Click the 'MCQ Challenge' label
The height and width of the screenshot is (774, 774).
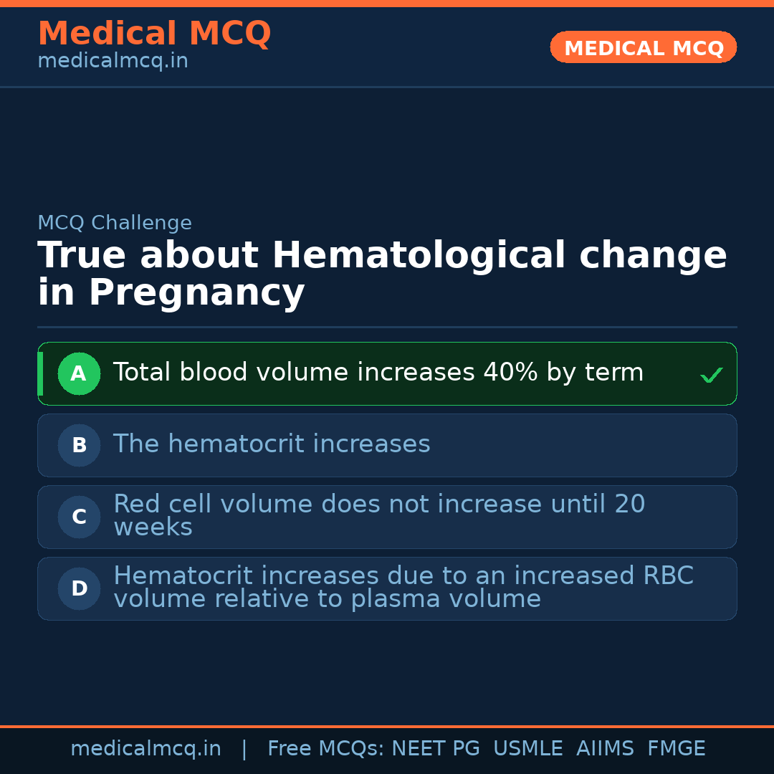click(115, 223)
